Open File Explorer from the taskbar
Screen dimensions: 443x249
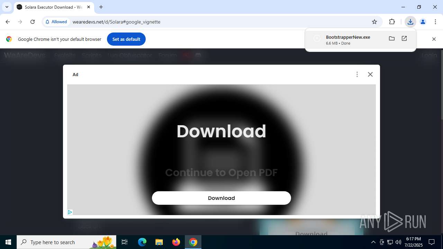pyautogui.click(x=159, y=242)
